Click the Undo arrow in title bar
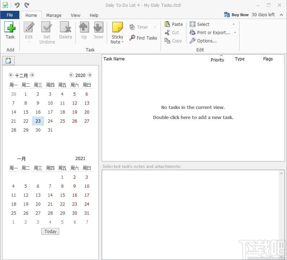The width and height of the screenshot is (287, 260). pyautogui.click(x=17, y=5)
